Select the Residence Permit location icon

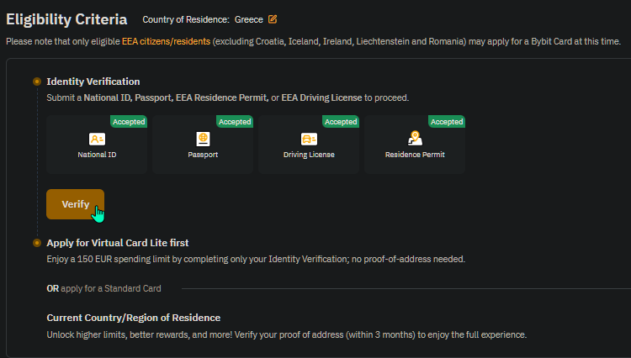tap(415, 138)
